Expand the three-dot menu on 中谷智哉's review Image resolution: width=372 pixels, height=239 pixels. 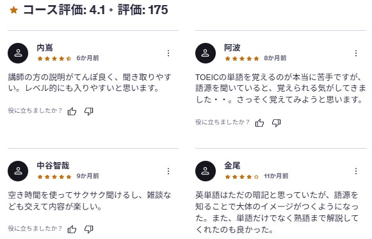point(168,171)
